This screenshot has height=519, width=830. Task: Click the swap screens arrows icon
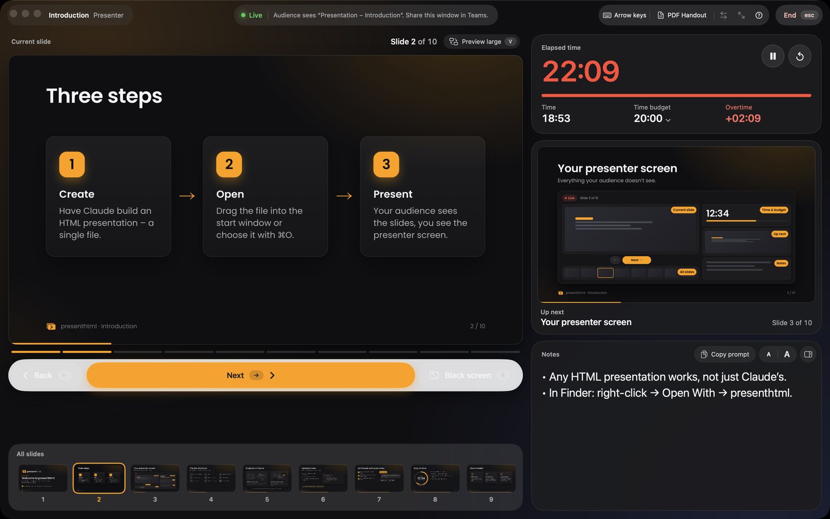click(724, 15)
